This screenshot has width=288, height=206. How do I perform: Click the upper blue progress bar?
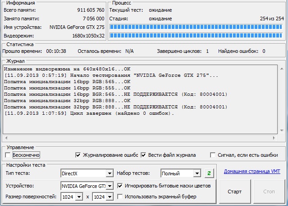pyautogui.click(x=196, y=27)
